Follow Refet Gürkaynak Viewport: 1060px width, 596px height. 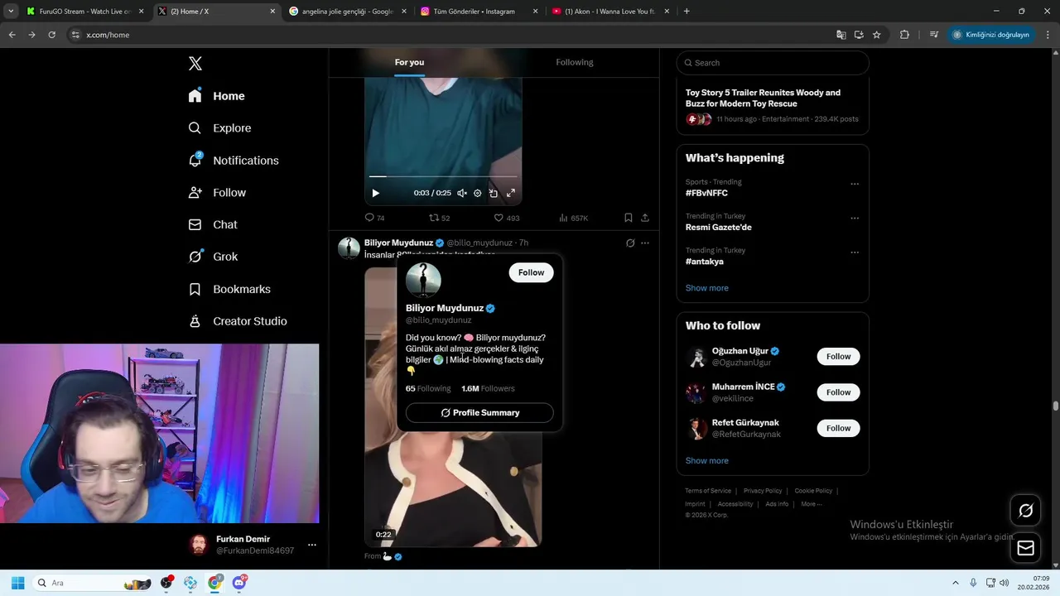point(838,428)
